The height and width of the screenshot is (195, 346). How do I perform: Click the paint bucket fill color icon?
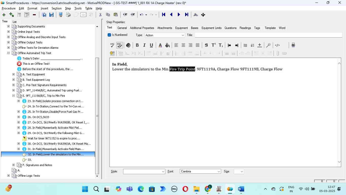167,45
